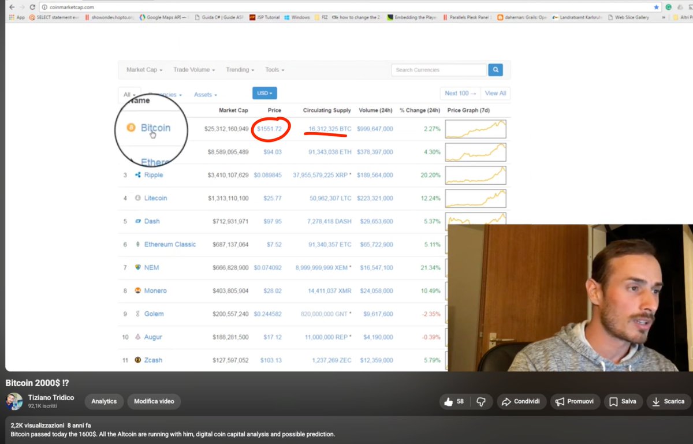Viewport: 693px width, 444px height.
Task: Click the Ethereum Classic coin icon
Action: pyautogui.click(x=138, y=244)
